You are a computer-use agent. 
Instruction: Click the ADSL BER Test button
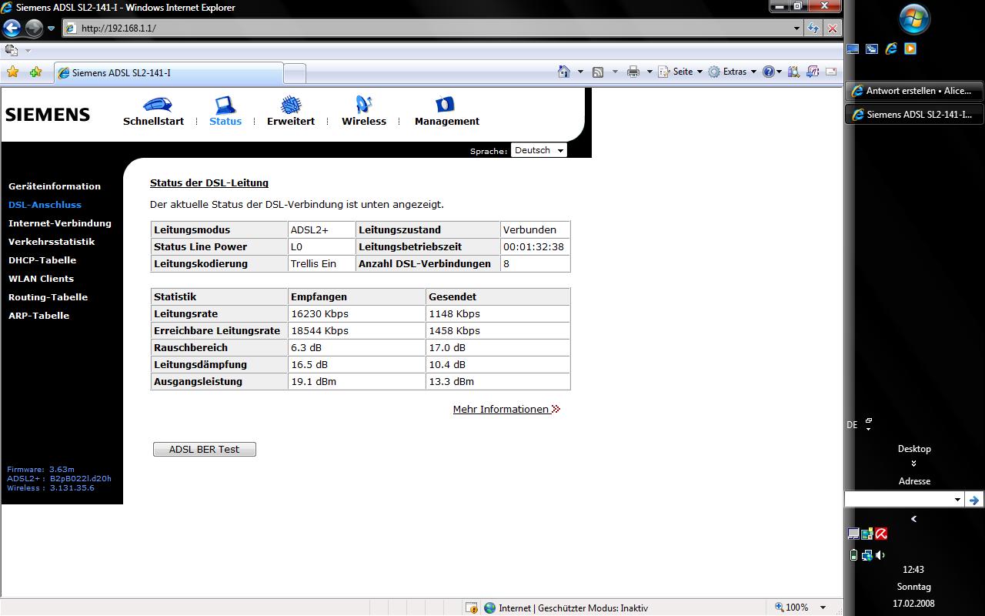204,450
